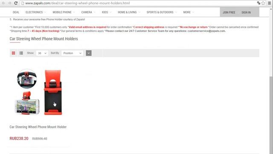Screen dimensions: 273x154
Task: Go back with the browser back arrow
Action: (x=3, y=3)
